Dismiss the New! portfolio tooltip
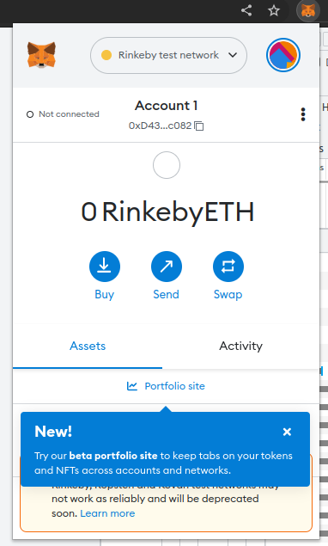 coord(287,432)
